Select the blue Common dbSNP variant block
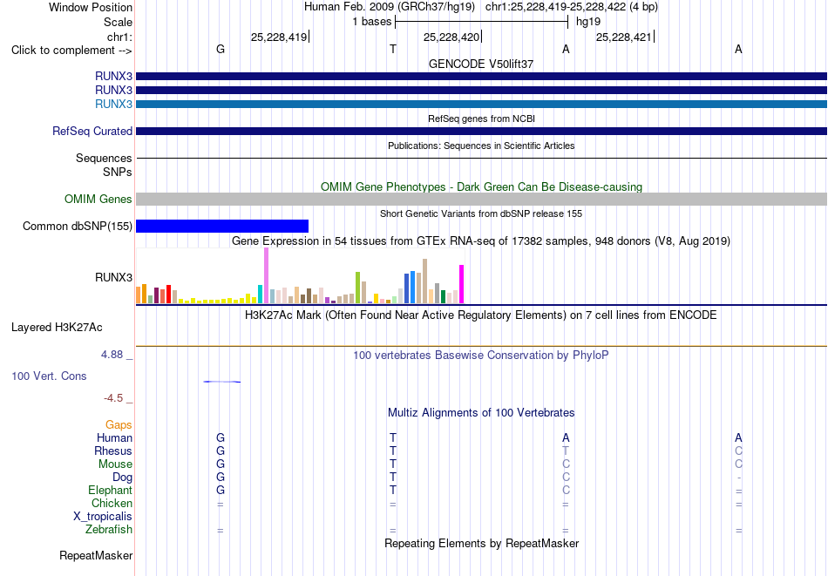The height and width of the screenshot is (576, 828). tap(222, 226)
